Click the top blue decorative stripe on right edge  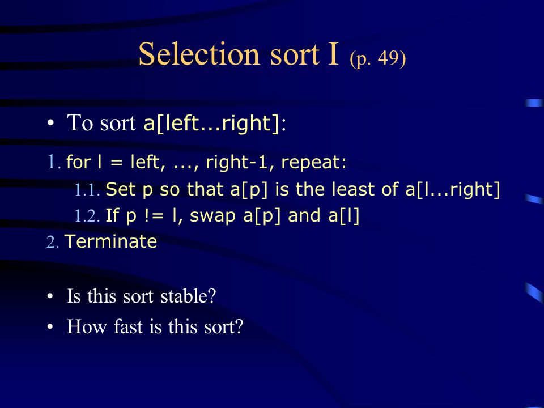pos(534,103)
